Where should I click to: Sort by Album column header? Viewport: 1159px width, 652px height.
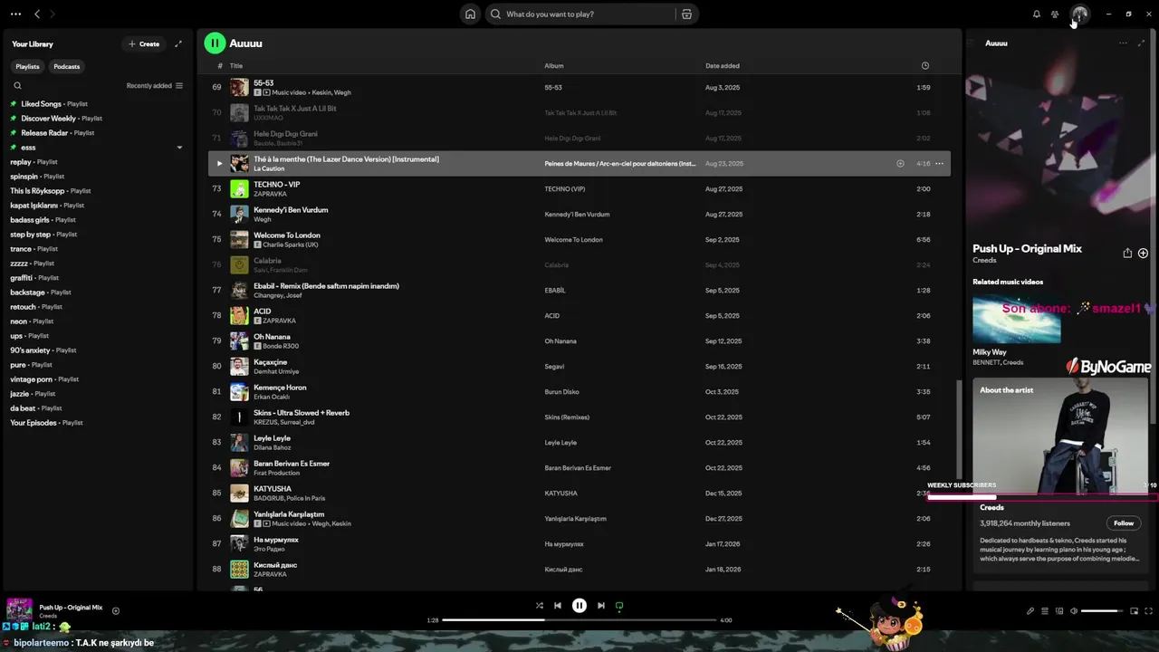tap(554, 65)
